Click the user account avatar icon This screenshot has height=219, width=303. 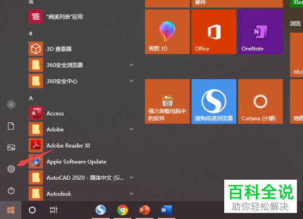point(11,105)
